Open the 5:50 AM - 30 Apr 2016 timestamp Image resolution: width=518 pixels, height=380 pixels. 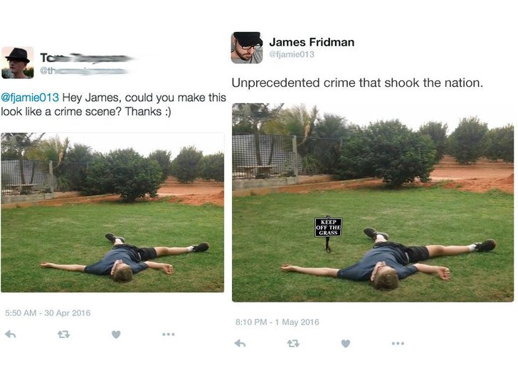click(x=48, y=313)
